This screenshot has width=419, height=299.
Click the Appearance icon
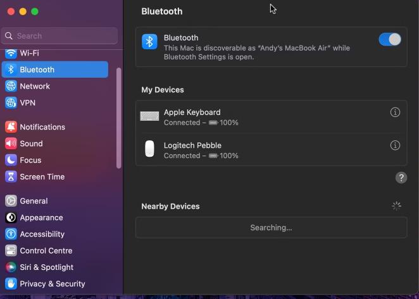pyautogui.click(x=11, y=217)
